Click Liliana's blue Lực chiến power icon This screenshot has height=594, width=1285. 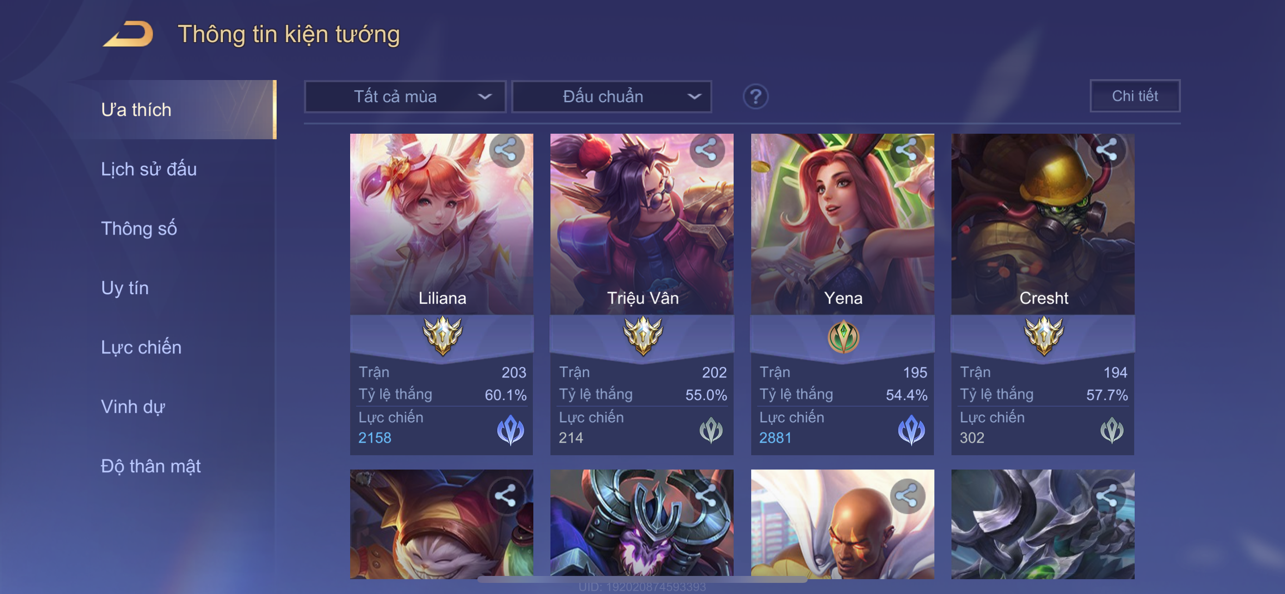point(511,430)
